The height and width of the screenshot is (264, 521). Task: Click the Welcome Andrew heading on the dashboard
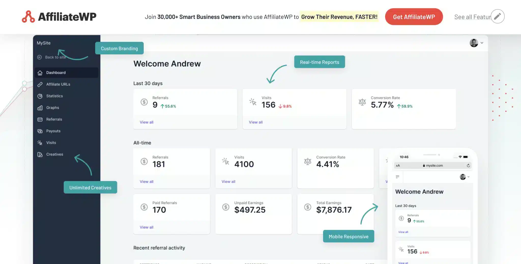point(167,64)
